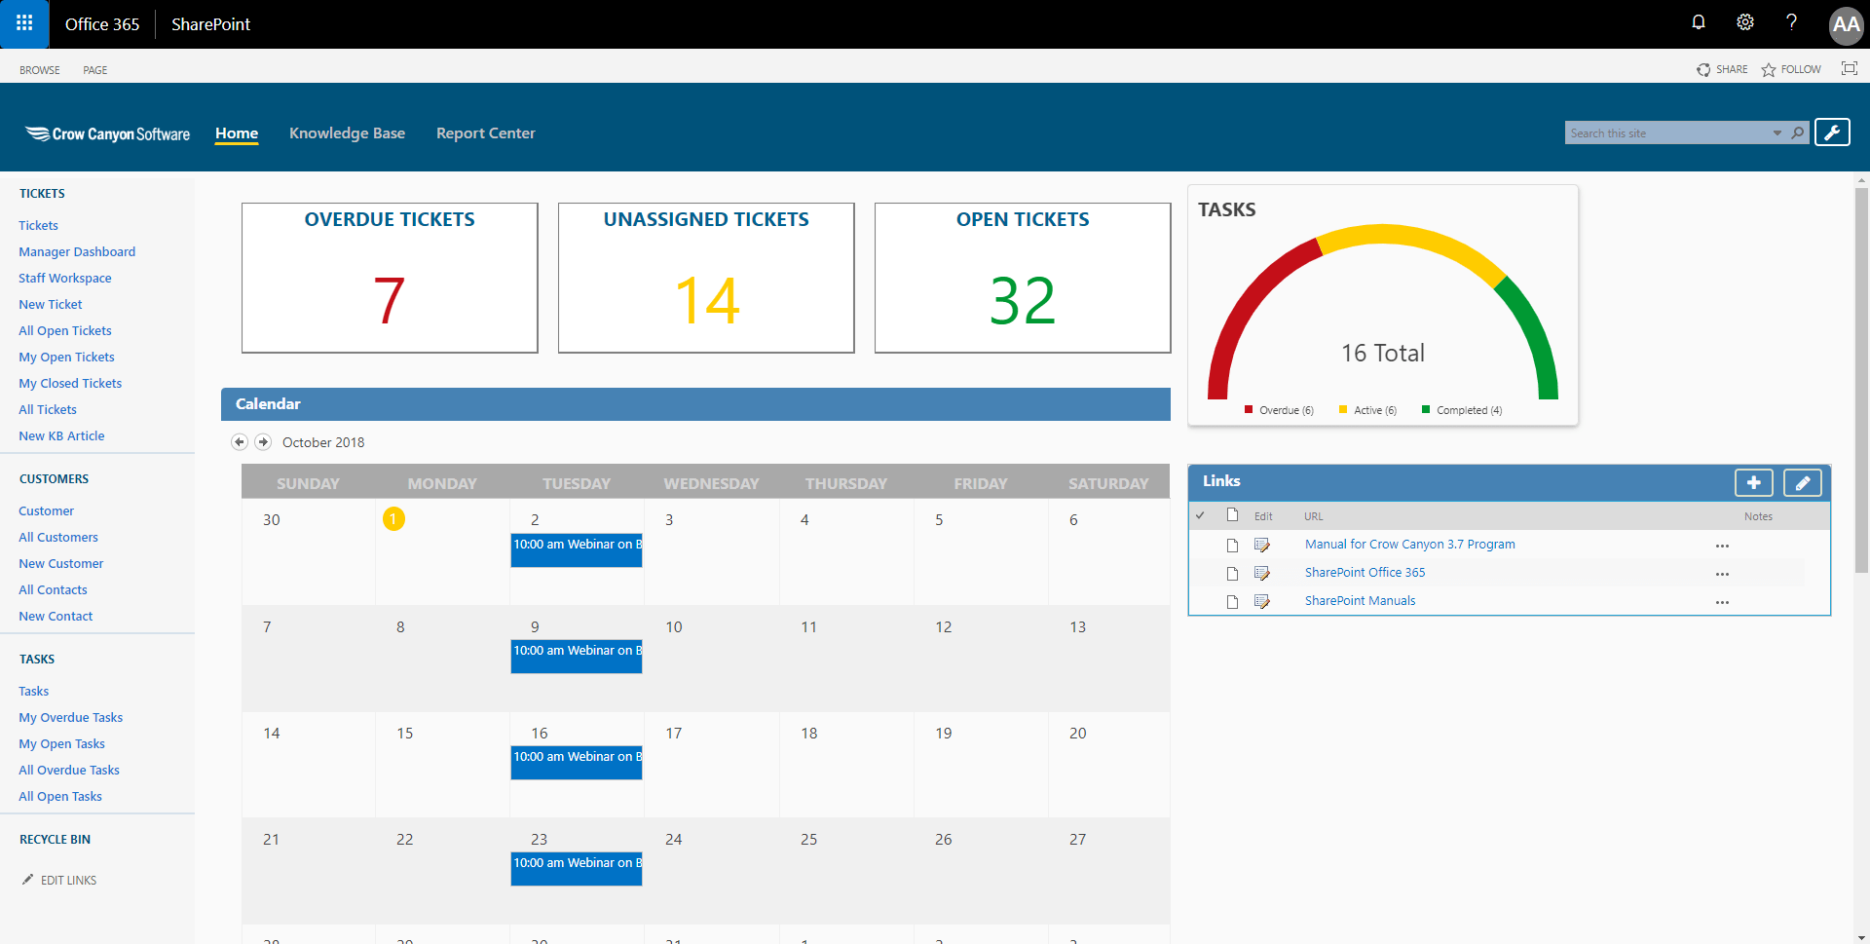Viewport: 1870px width, 944px height.
Task: Open ellipsis menu for SharePoint Manuals
Action: click(x=1722, y=602)
